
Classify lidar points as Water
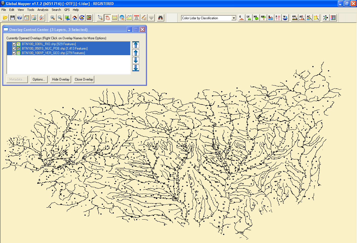(285, 17)
